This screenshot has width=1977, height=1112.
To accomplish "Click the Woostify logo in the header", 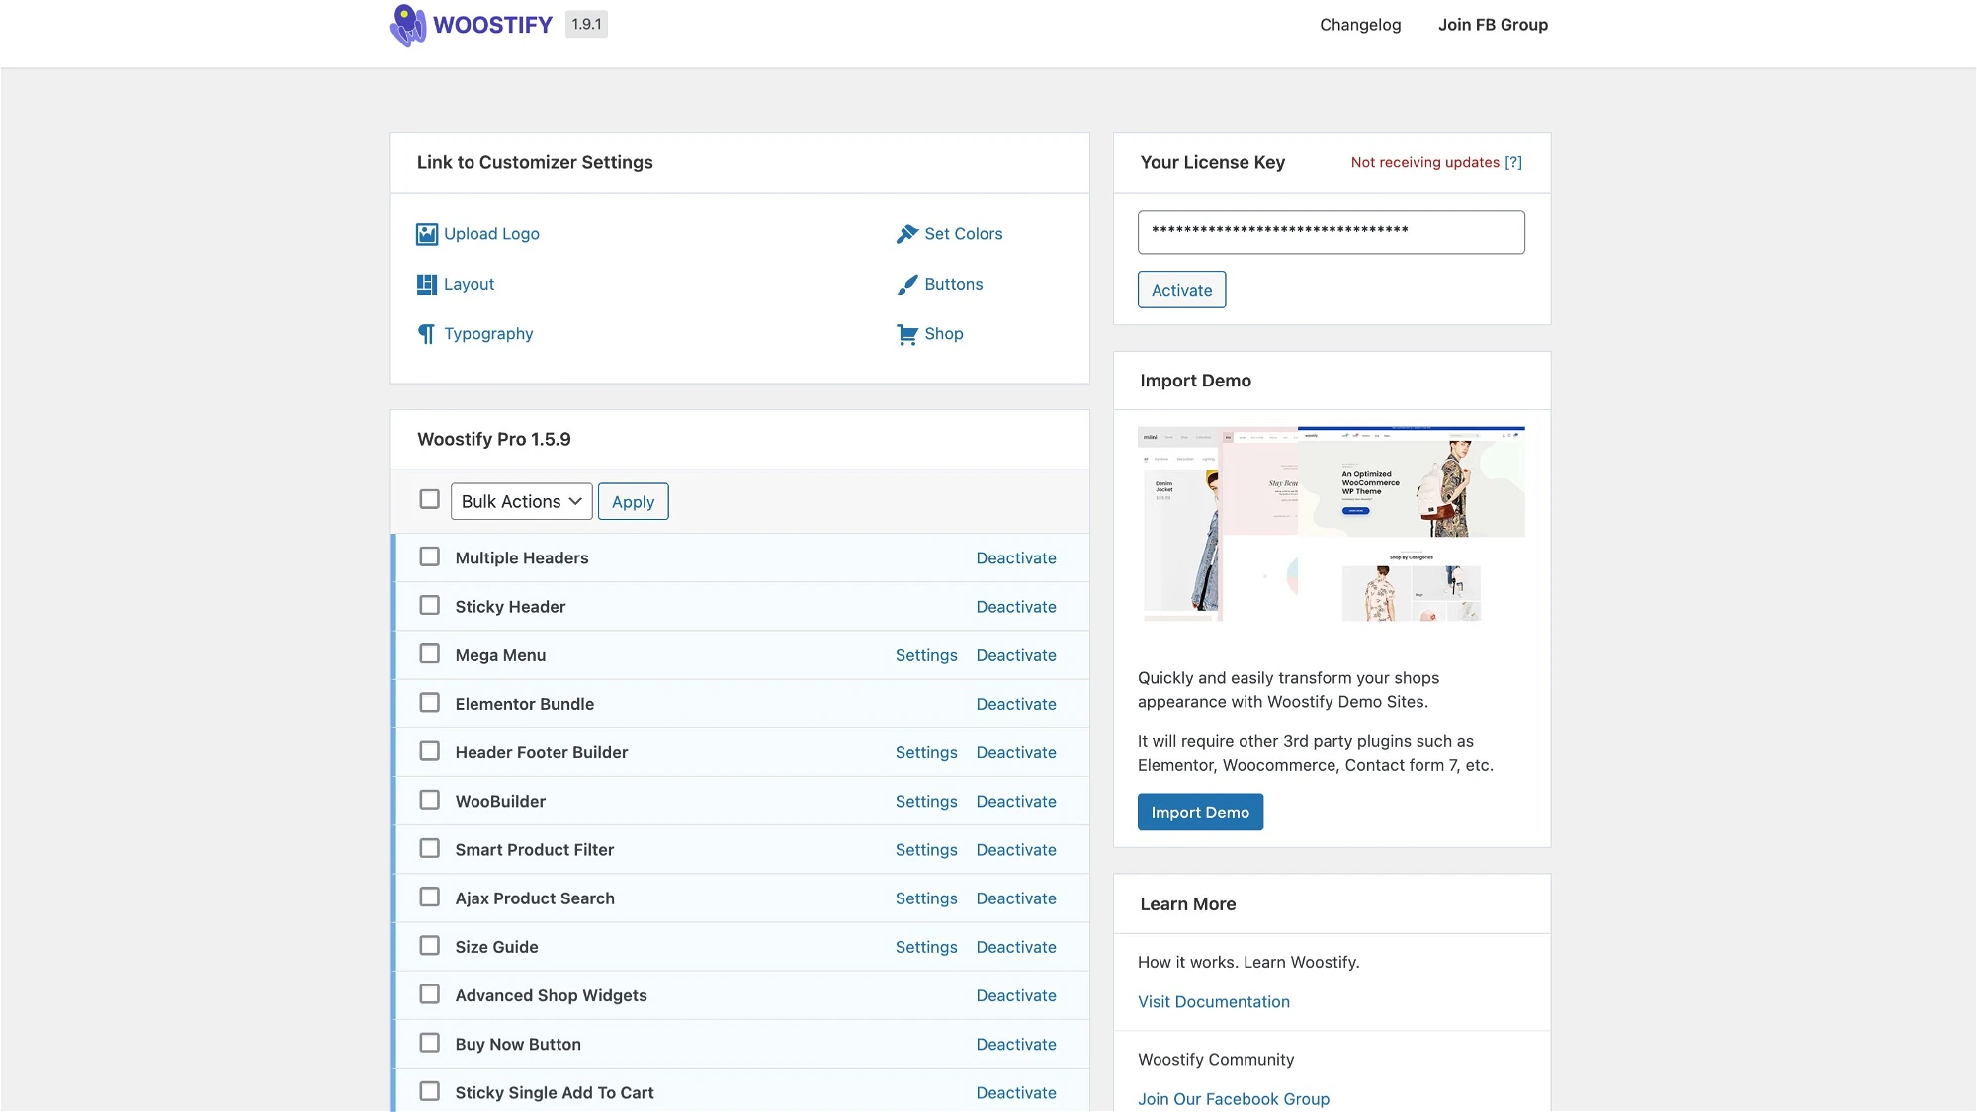I will pos(472,24).
